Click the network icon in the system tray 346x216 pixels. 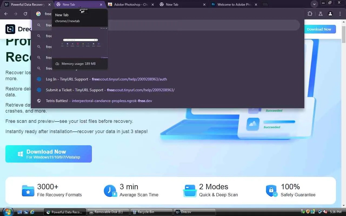320,212
